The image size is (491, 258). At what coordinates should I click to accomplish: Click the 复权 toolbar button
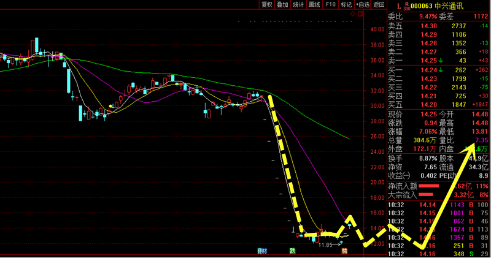coord(266,4)
